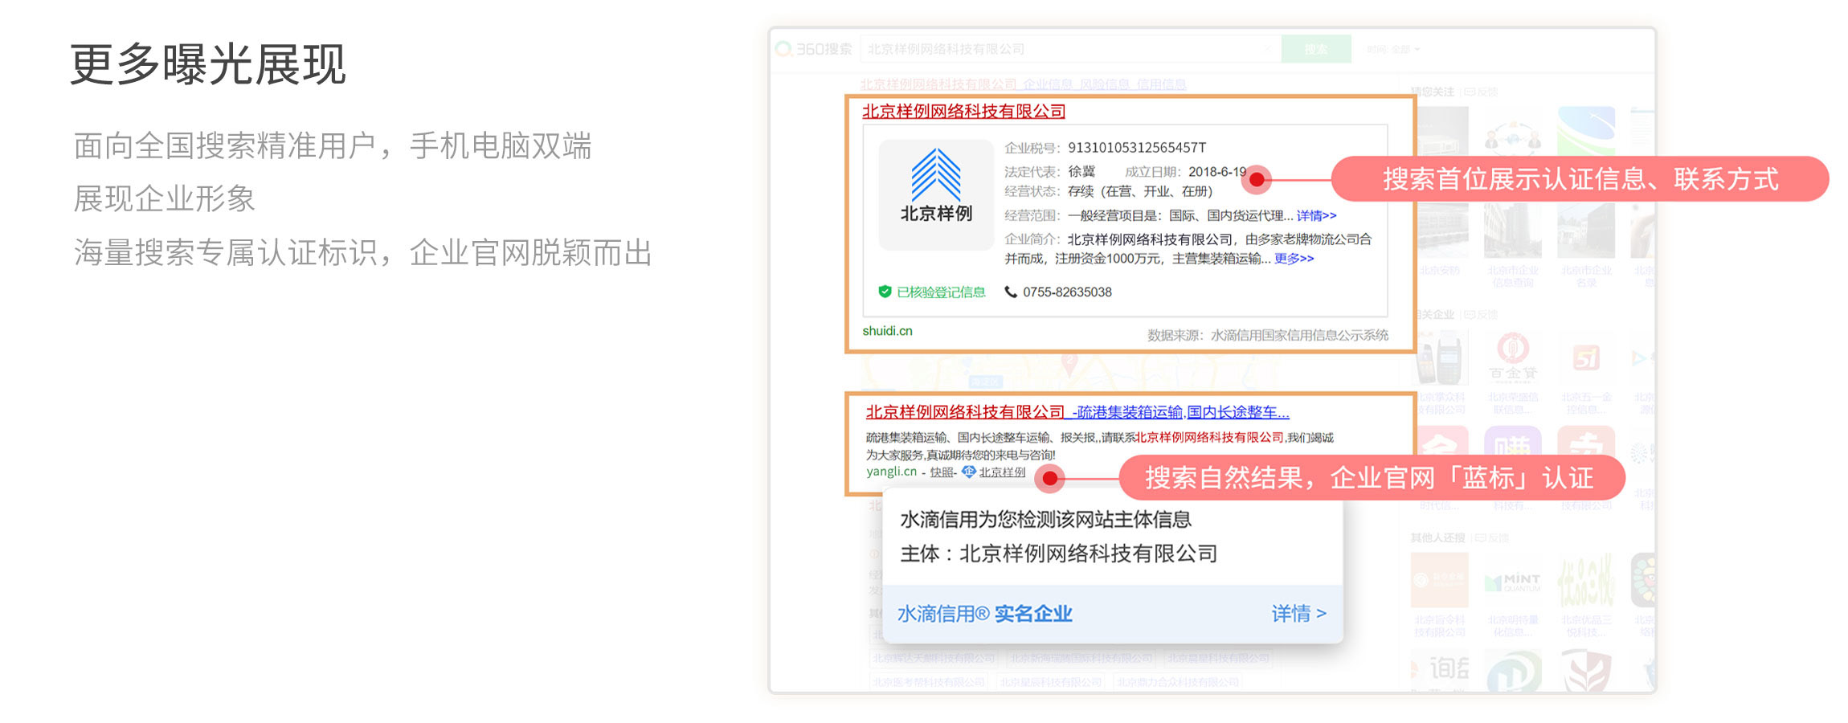This screenshot has height=723, width=1848.
Task: Click the shuidi.cn source URL
Action: 887,331
